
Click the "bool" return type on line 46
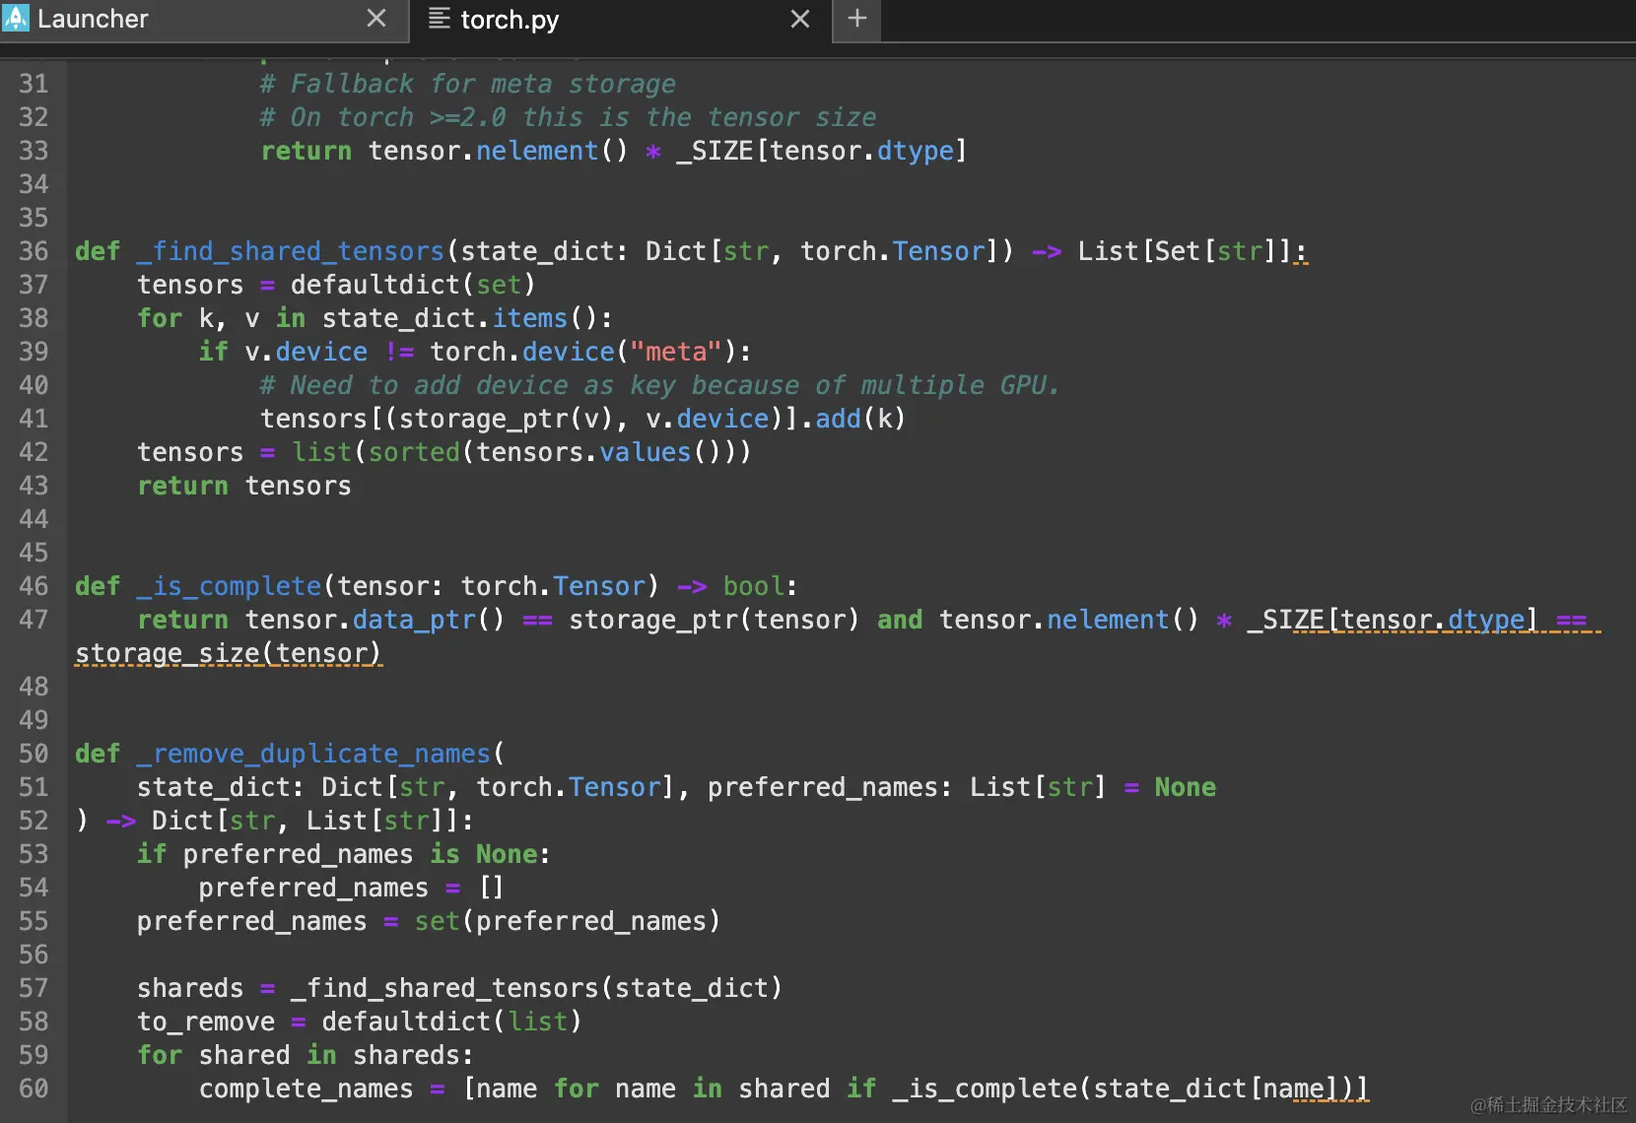click(754, 586)
